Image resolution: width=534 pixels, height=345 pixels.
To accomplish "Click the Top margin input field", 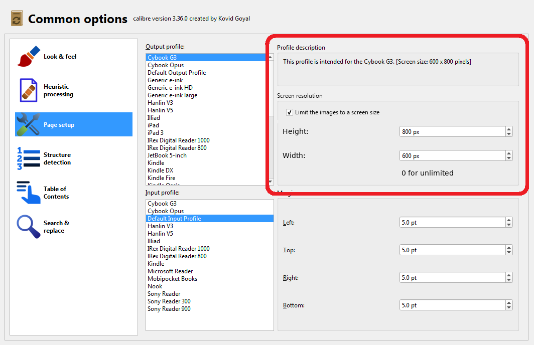I will tap(452, 250).
